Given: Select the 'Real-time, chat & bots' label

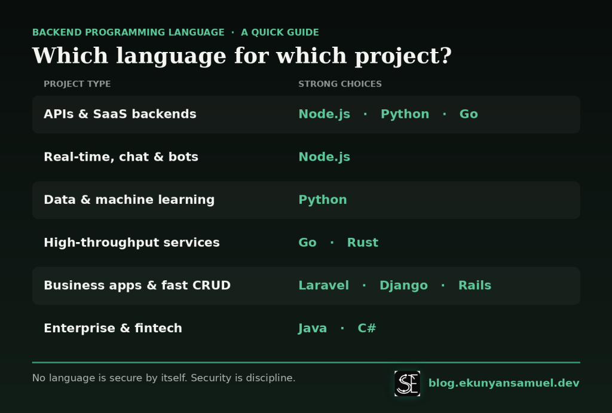Looking at the screenshot, I should tap(121, 157).
